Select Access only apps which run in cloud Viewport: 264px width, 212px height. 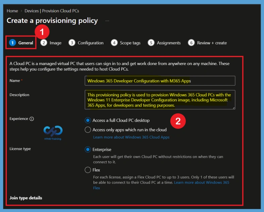tap(88, 130)
